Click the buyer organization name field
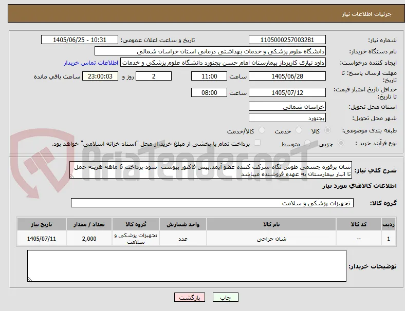 (210, 51)
